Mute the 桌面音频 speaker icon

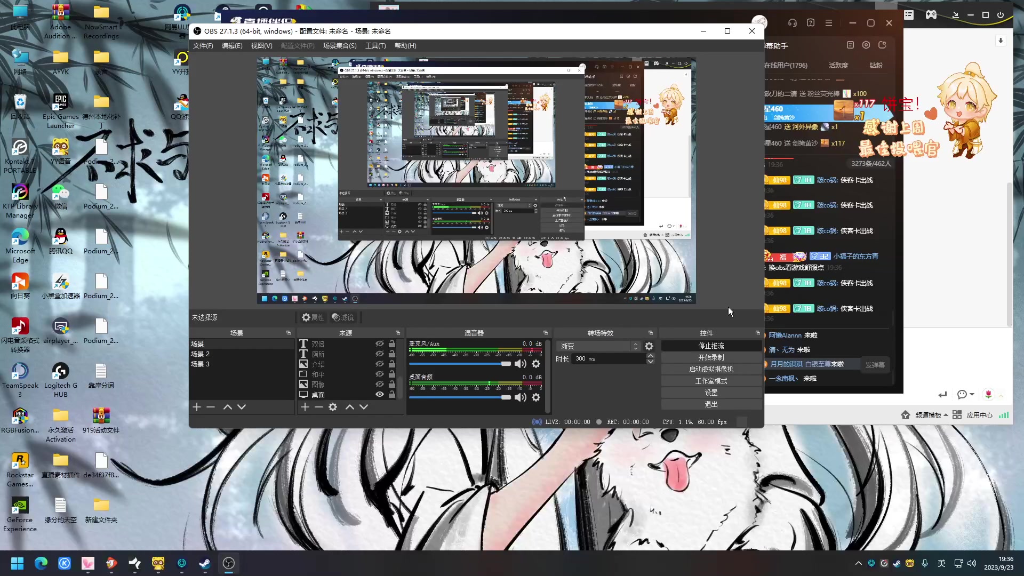[x=521, y=397]
